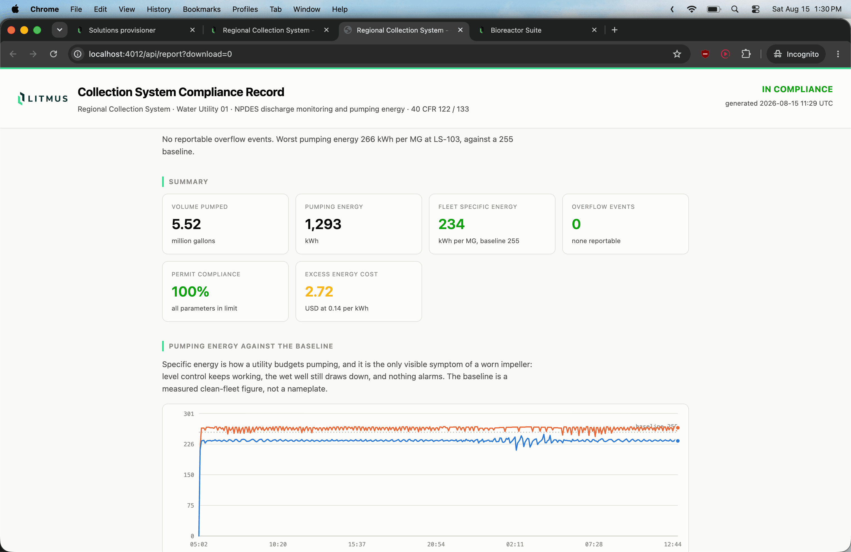This screenshot has height=552, width=851.
Task: Open the Apple menu
Action: (15, 9)
